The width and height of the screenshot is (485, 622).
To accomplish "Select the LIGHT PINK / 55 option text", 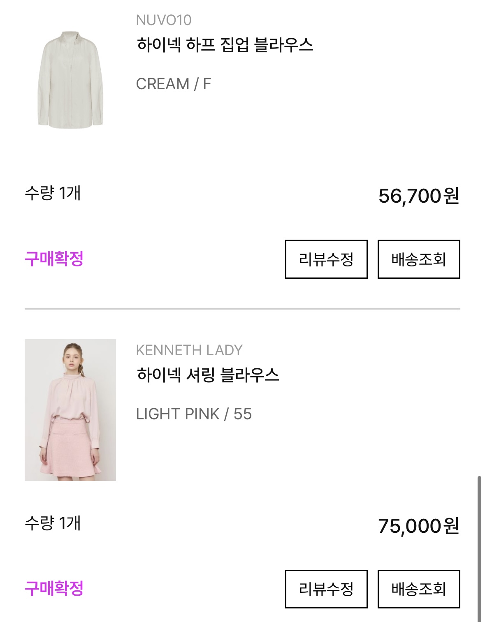I will tap(193, 414).
